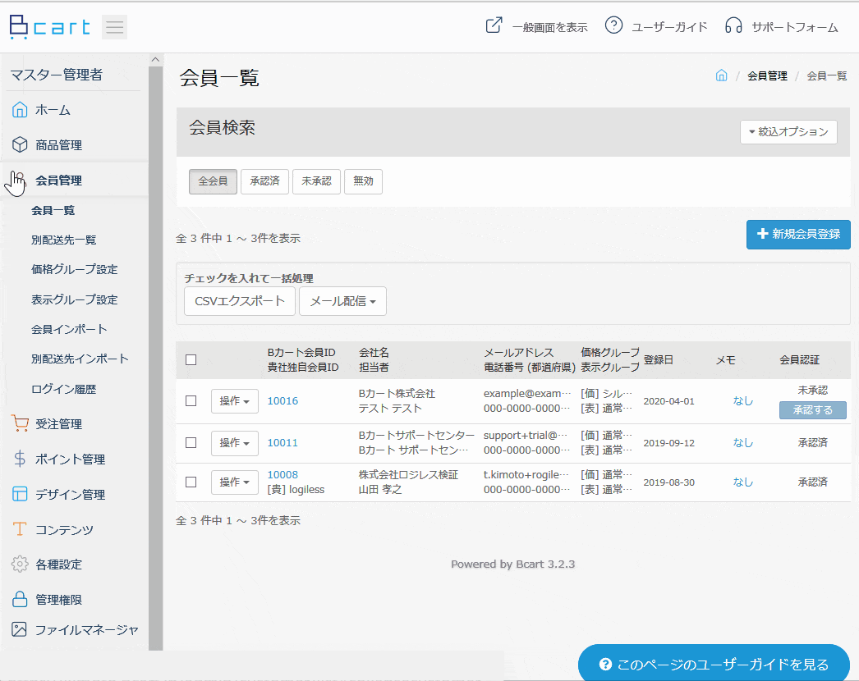
Task: Open 表示グループ設定 submenu item
Action: tap(75, 299)
